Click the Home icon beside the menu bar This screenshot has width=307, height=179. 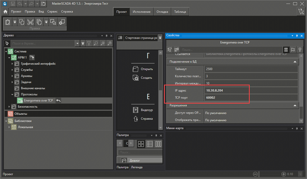[x=6, y=12]
